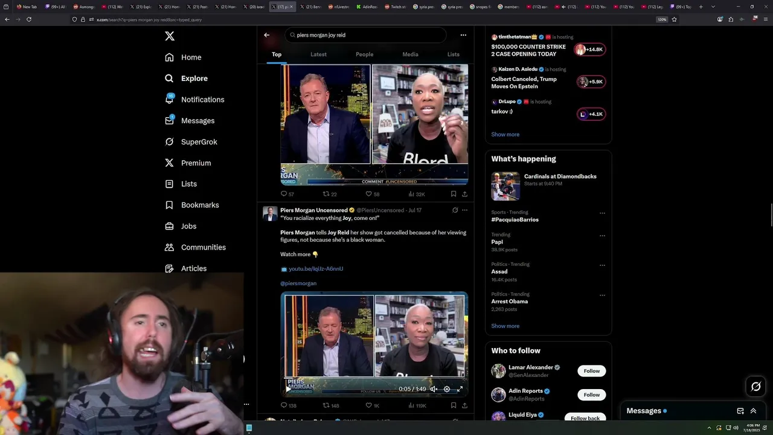Open SuperGrok in sidebar

(x=191, y=142)
